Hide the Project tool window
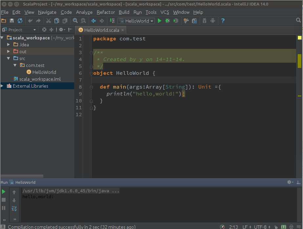 pyautogui.click(x=70, y=30)
